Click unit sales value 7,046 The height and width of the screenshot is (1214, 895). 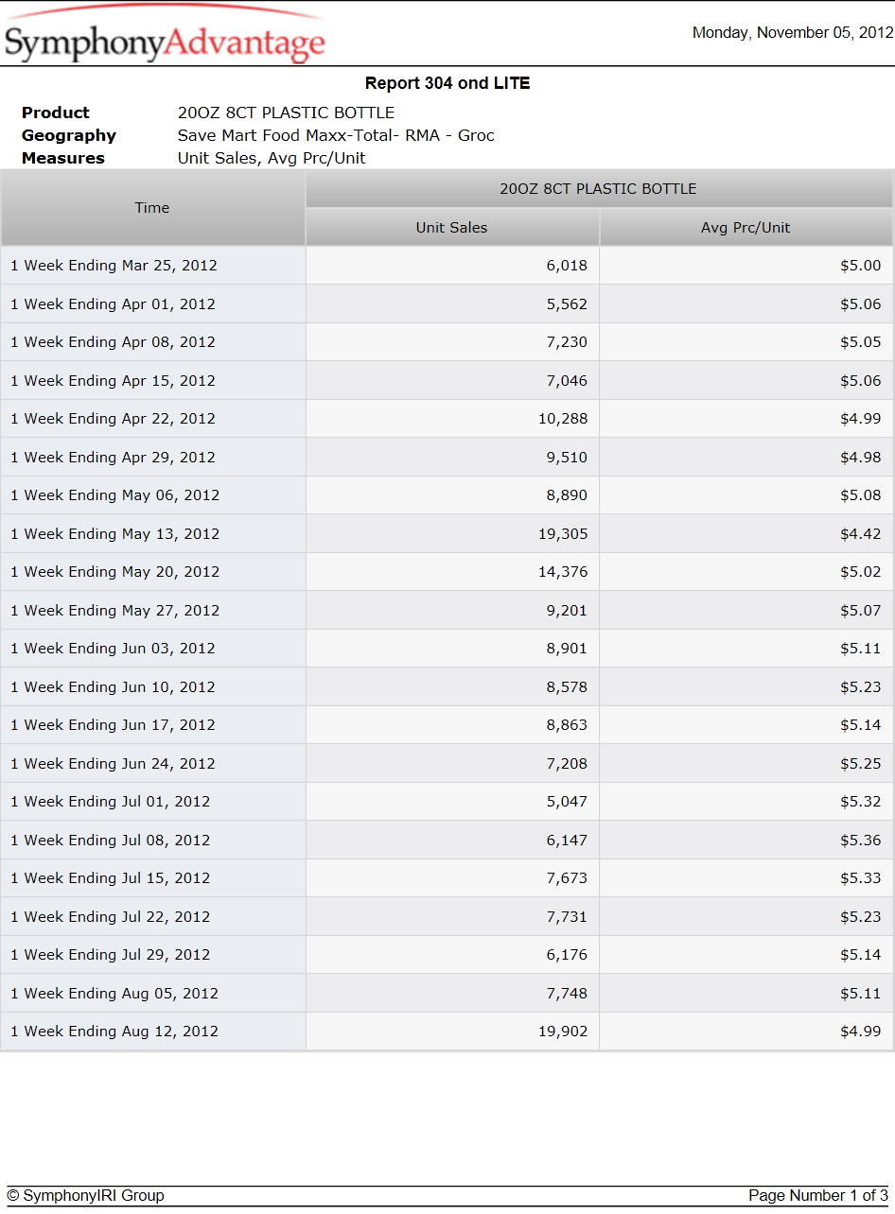tap(567, 381)
